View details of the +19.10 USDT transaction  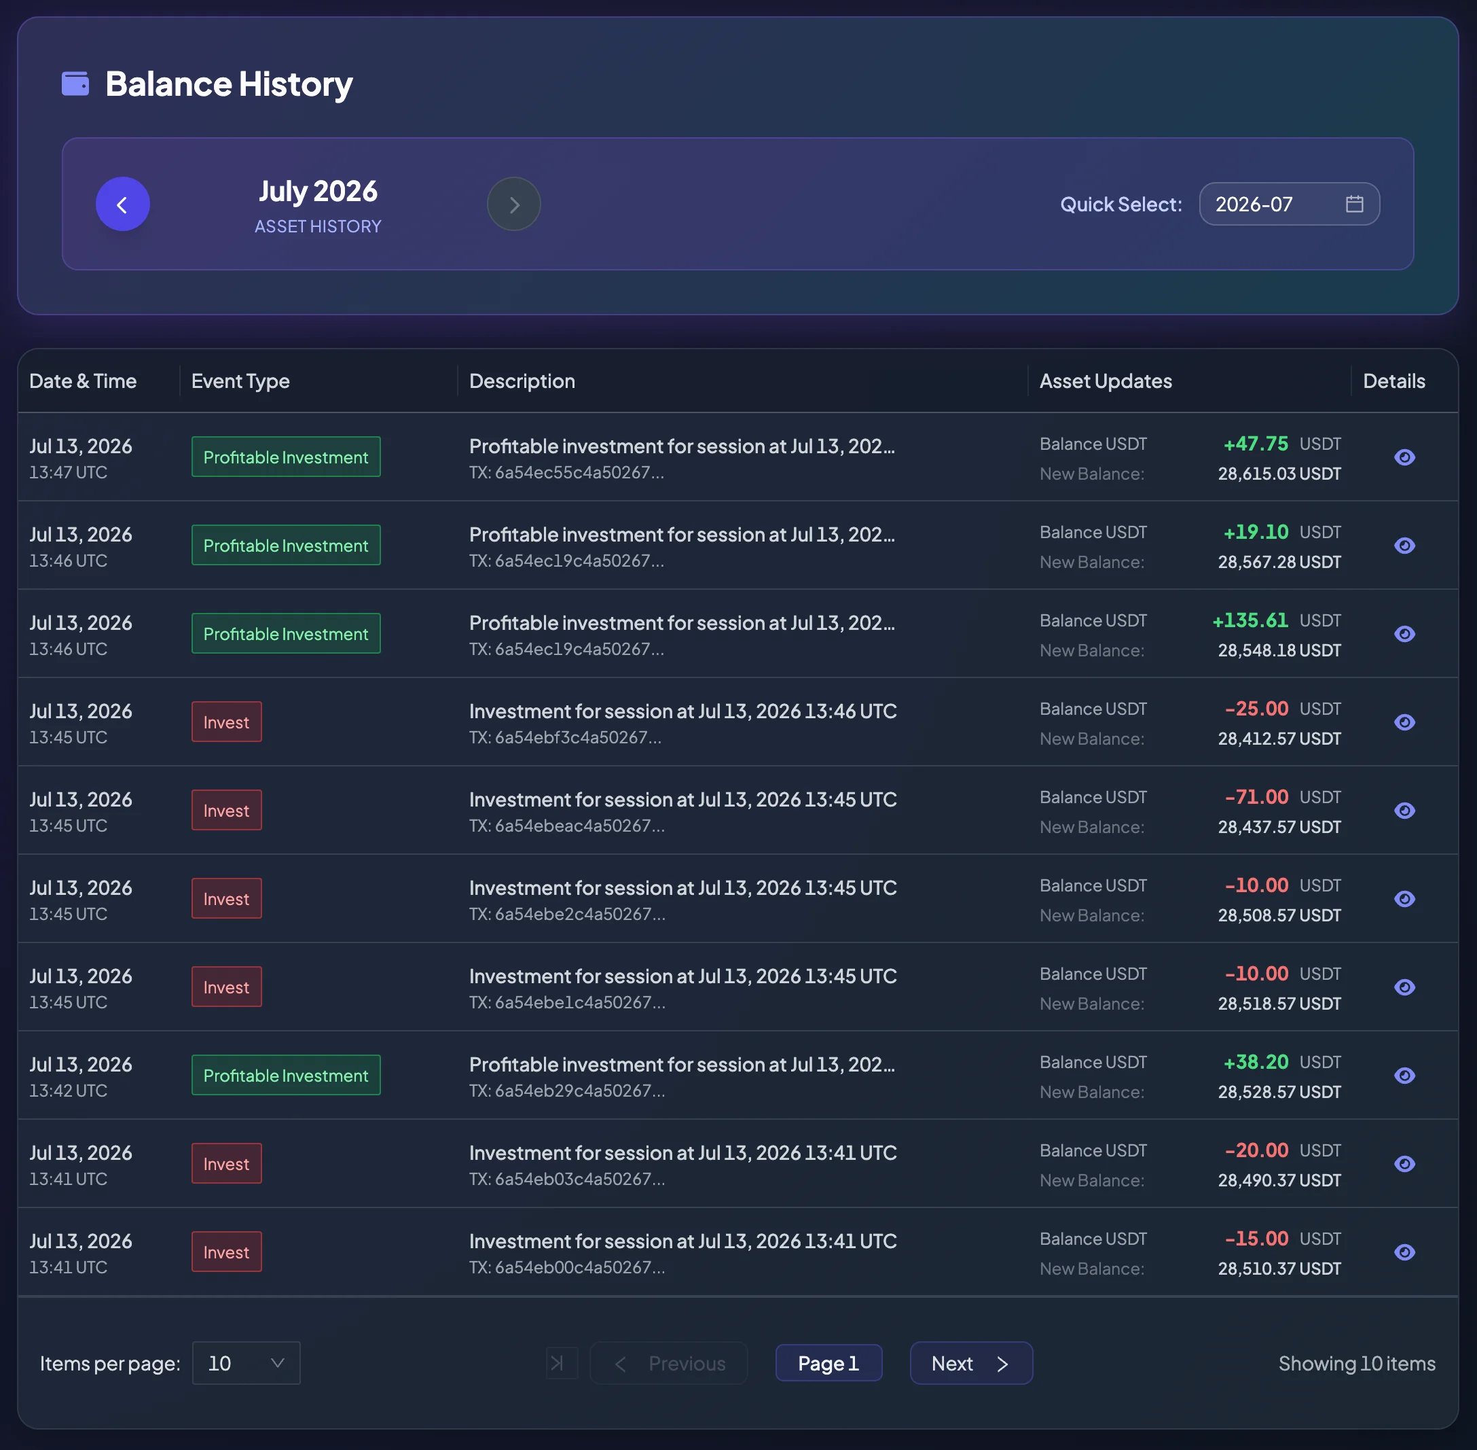pos(1405,545)
